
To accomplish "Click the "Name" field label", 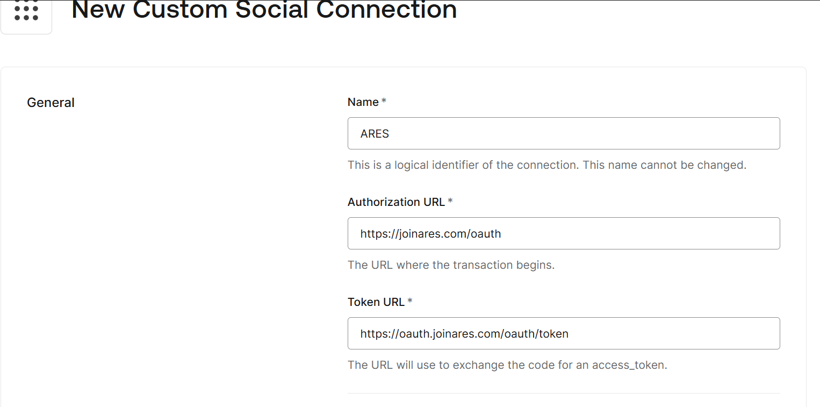I will 363,102.
